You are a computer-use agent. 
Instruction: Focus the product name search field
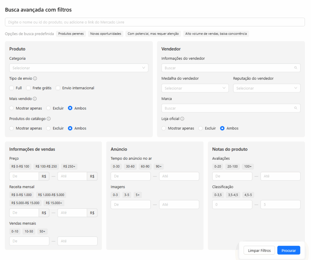155,22
